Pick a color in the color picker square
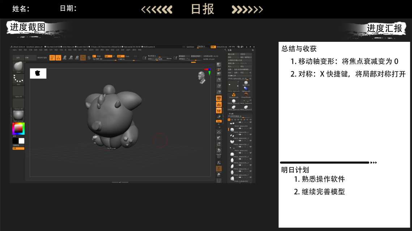 point(18,128)
